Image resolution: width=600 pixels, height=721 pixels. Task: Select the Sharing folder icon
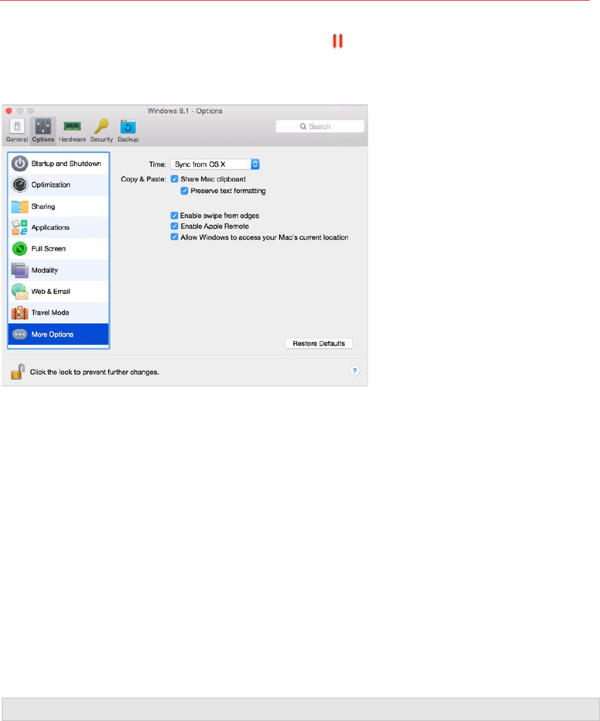pos(20,207)
